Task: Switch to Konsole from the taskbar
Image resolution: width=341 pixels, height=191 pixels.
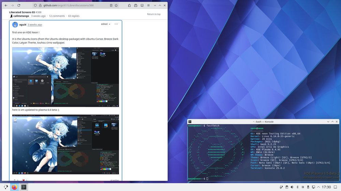Action: [x=24, y=187]
